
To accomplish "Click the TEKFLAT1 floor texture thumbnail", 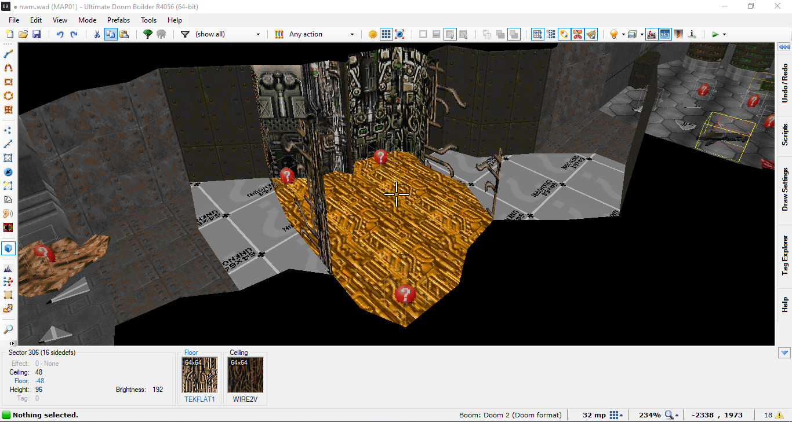I will pos(199,375).
